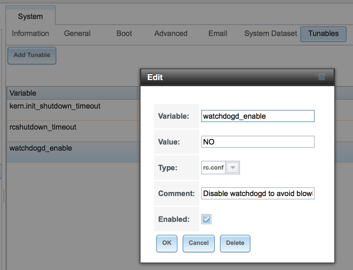Select the Tunables tab
353x270 pixels.
[323, 34]
